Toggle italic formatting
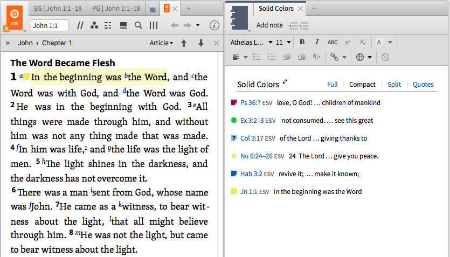The height and width of the screenshot is (257, 450). pos(317,42)
